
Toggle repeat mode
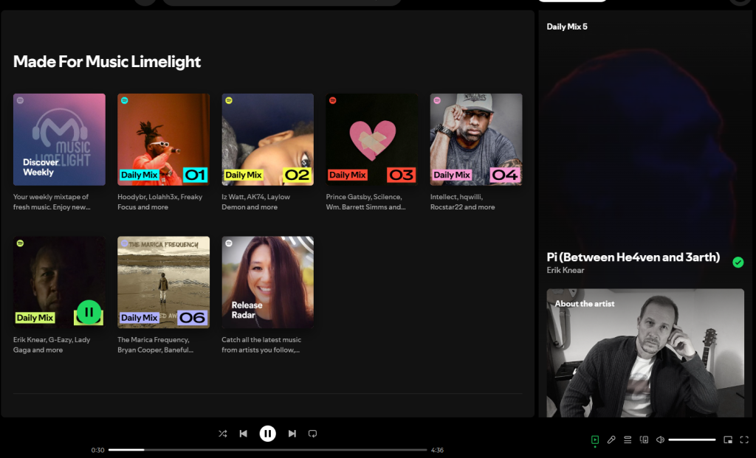tap(312, 434)
